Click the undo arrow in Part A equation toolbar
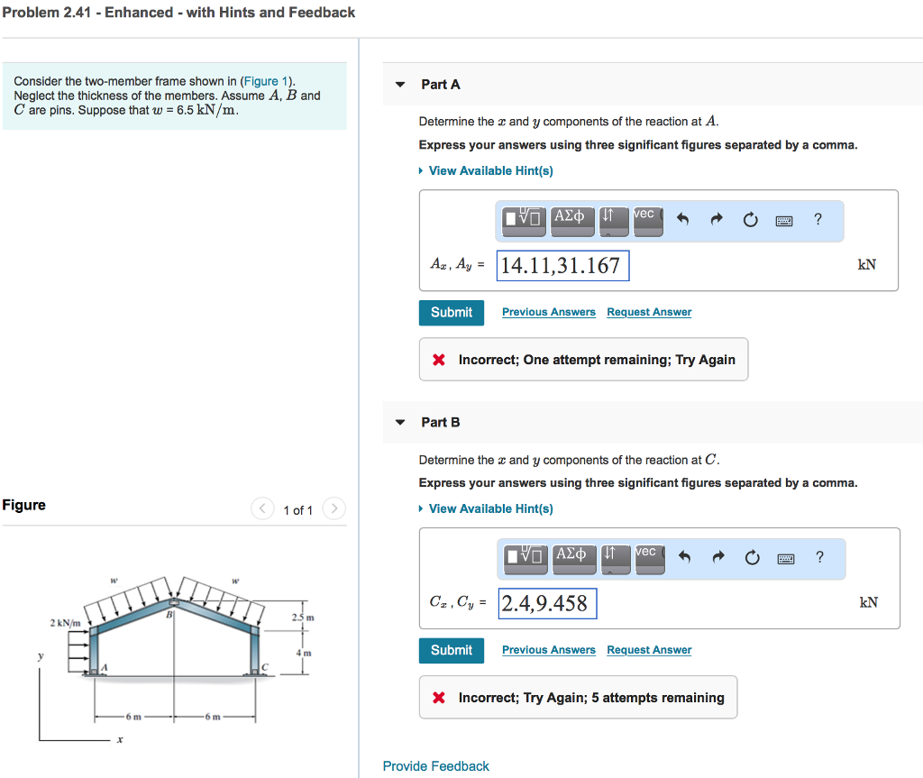This screenshot has width=923, height=778. (x=683, y=220)
